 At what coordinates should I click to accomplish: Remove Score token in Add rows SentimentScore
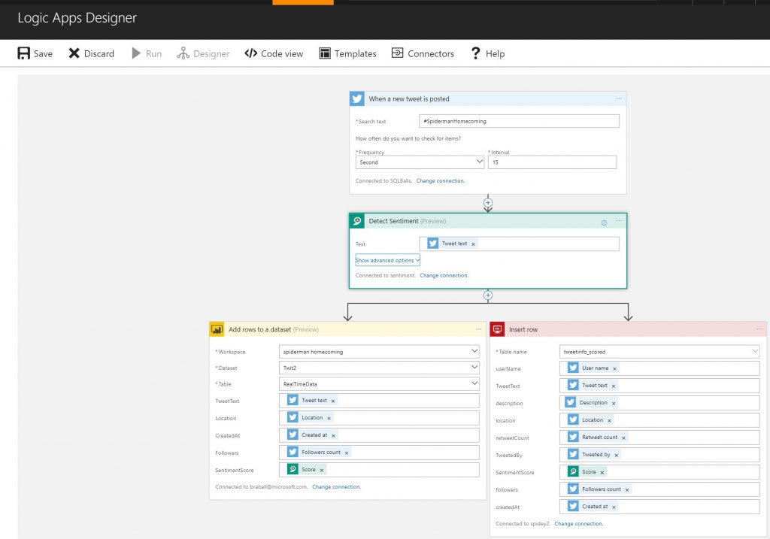click(x=322, y=471)
